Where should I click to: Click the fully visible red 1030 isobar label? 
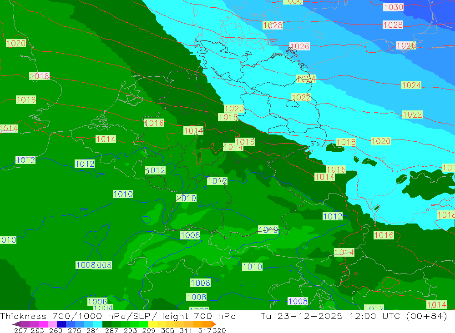click(x=393, y=7)
